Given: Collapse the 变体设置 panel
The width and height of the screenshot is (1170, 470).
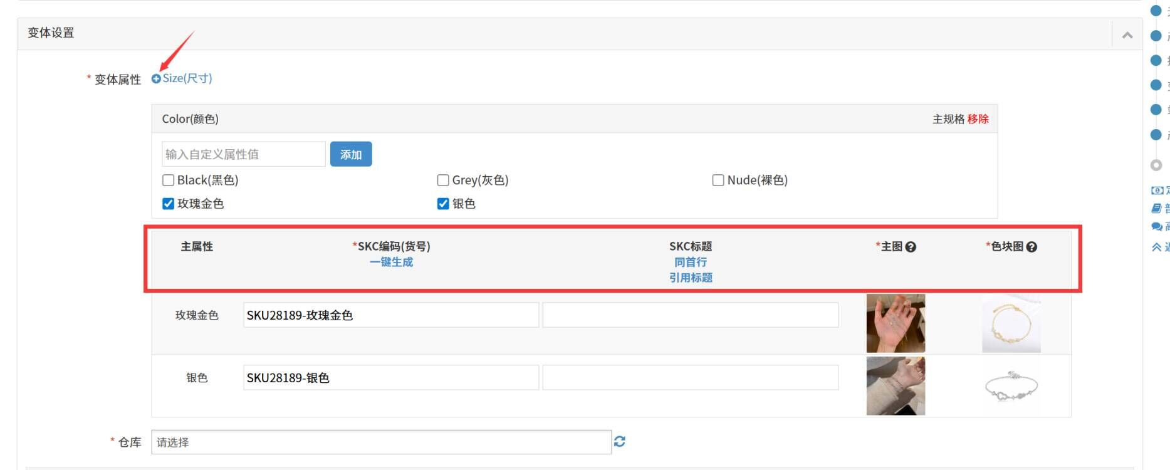Looking at the screenshot, I should (1127, 35).
